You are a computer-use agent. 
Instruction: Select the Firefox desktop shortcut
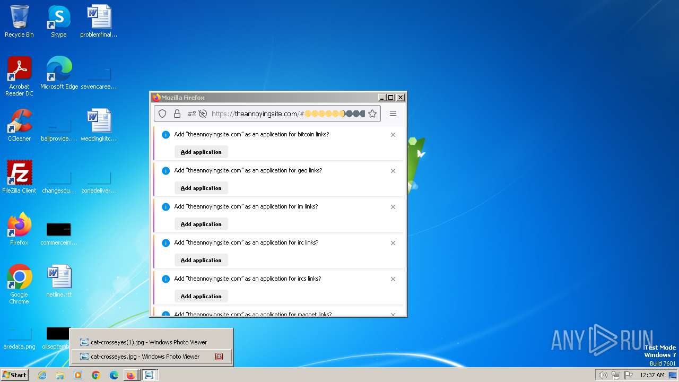tap(19, 229)
